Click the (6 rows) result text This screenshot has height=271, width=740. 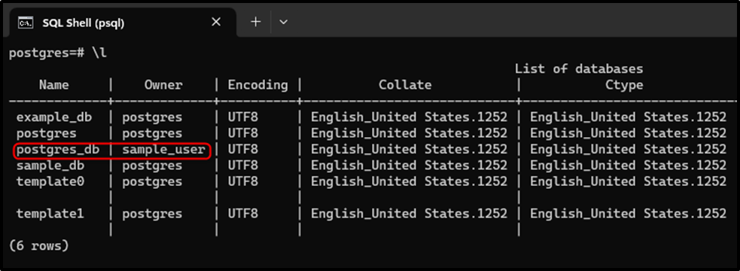(38, 246)
